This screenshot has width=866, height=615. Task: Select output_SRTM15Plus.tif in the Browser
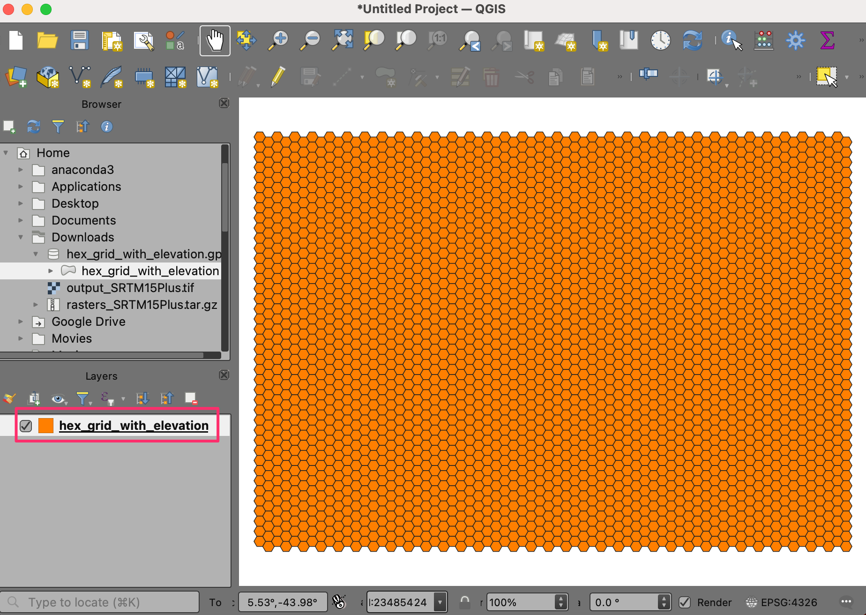click(x=130, y=288)
